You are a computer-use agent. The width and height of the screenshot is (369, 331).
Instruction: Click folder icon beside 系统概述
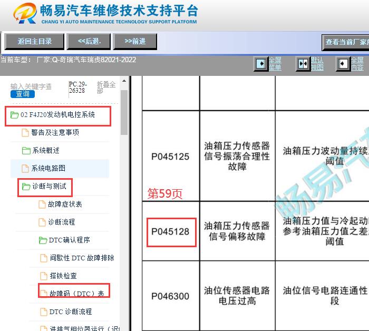(26, 151)
